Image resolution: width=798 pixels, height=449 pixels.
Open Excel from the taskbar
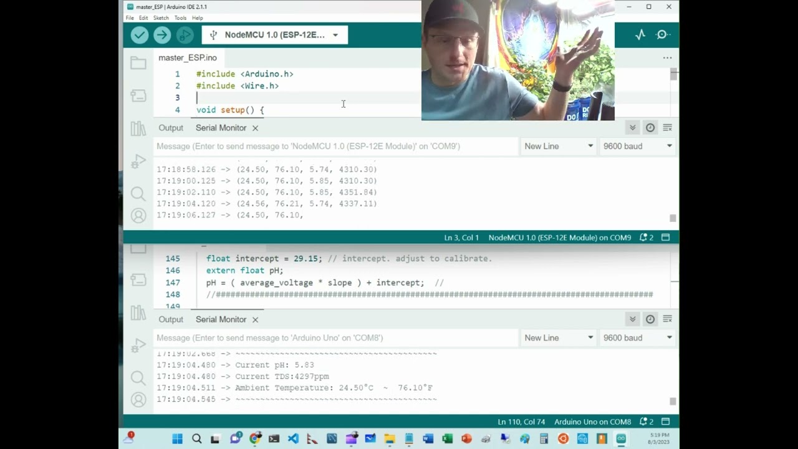(x=447, y=439)
